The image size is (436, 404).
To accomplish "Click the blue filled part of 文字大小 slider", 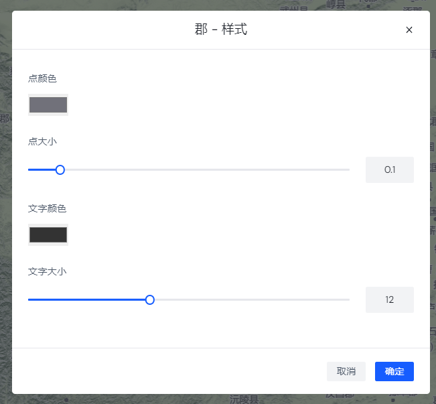I will [87, 300].
